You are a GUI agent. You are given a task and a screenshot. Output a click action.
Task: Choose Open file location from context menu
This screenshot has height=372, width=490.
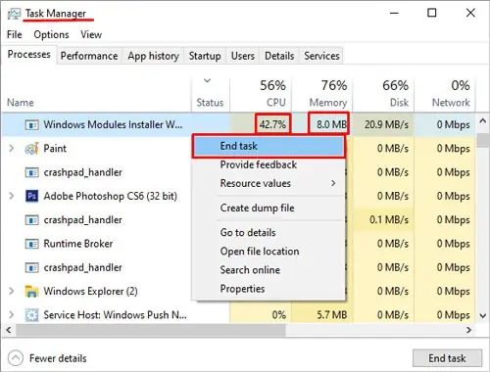[260, 252]
